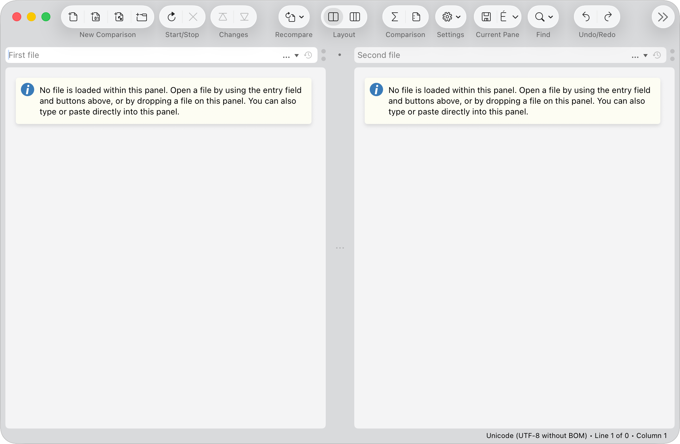Click the Line 1 of 0 status
680x444 pixels.
tap(612, 436)
